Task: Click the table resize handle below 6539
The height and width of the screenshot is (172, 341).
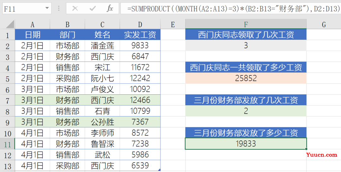Action: (159, 170)
